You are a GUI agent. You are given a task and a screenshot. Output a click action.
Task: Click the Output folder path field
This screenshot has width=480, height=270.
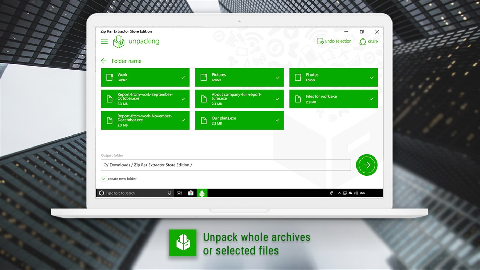point(225,165)
